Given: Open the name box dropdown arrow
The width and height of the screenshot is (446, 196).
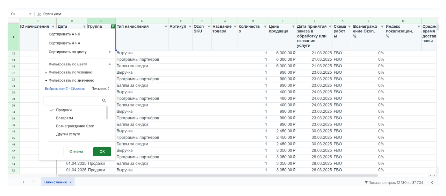Looking at the screenshot, I should tap(30, 14).
